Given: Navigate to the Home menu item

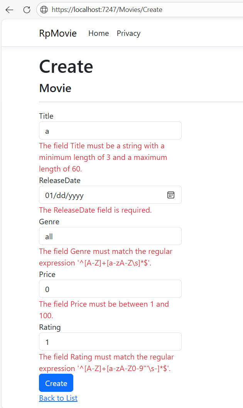Looking at the screenshot, I should [x=98, y=34].
